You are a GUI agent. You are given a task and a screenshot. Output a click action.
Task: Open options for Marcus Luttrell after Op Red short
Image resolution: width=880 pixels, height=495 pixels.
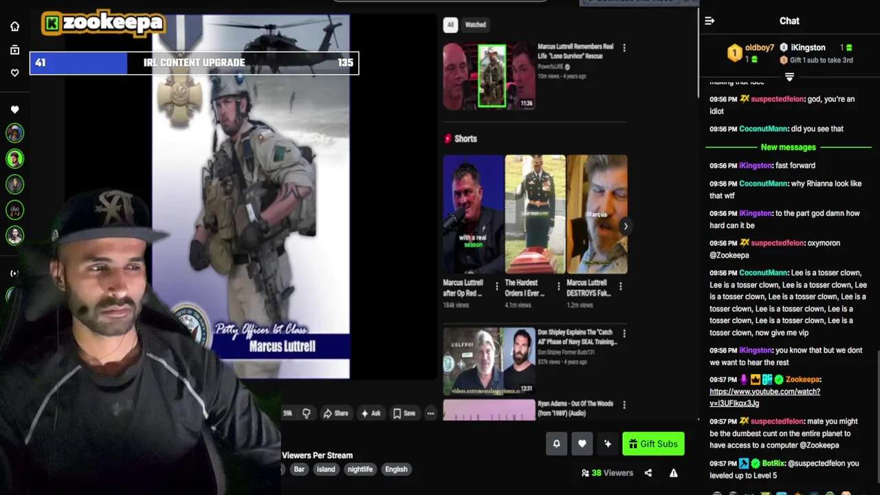pos(497,286)
